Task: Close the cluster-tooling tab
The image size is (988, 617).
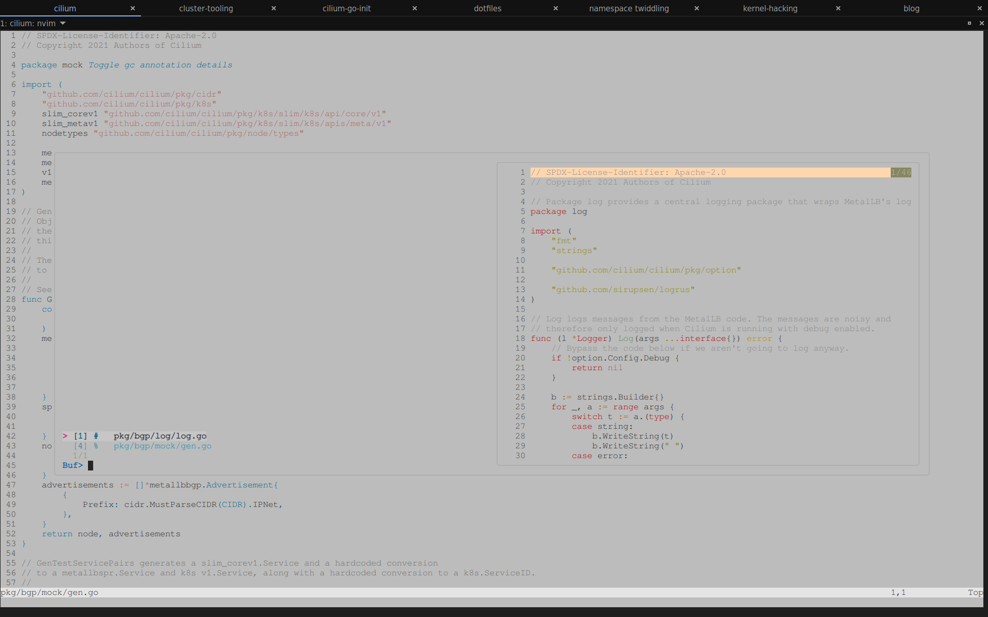Action: tap(274, 8)
